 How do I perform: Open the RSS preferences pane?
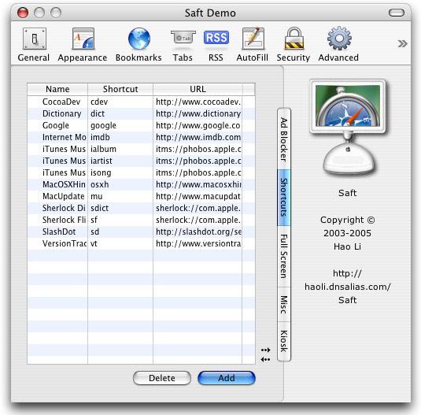click(x=216, y=45)
